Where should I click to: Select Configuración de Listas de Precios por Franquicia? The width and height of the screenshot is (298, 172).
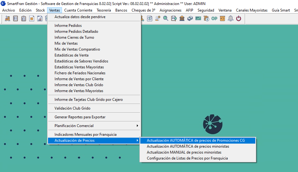(187, 158)
